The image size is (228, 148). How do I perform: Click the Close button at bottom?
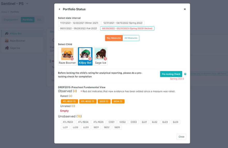tap(181, 137)
